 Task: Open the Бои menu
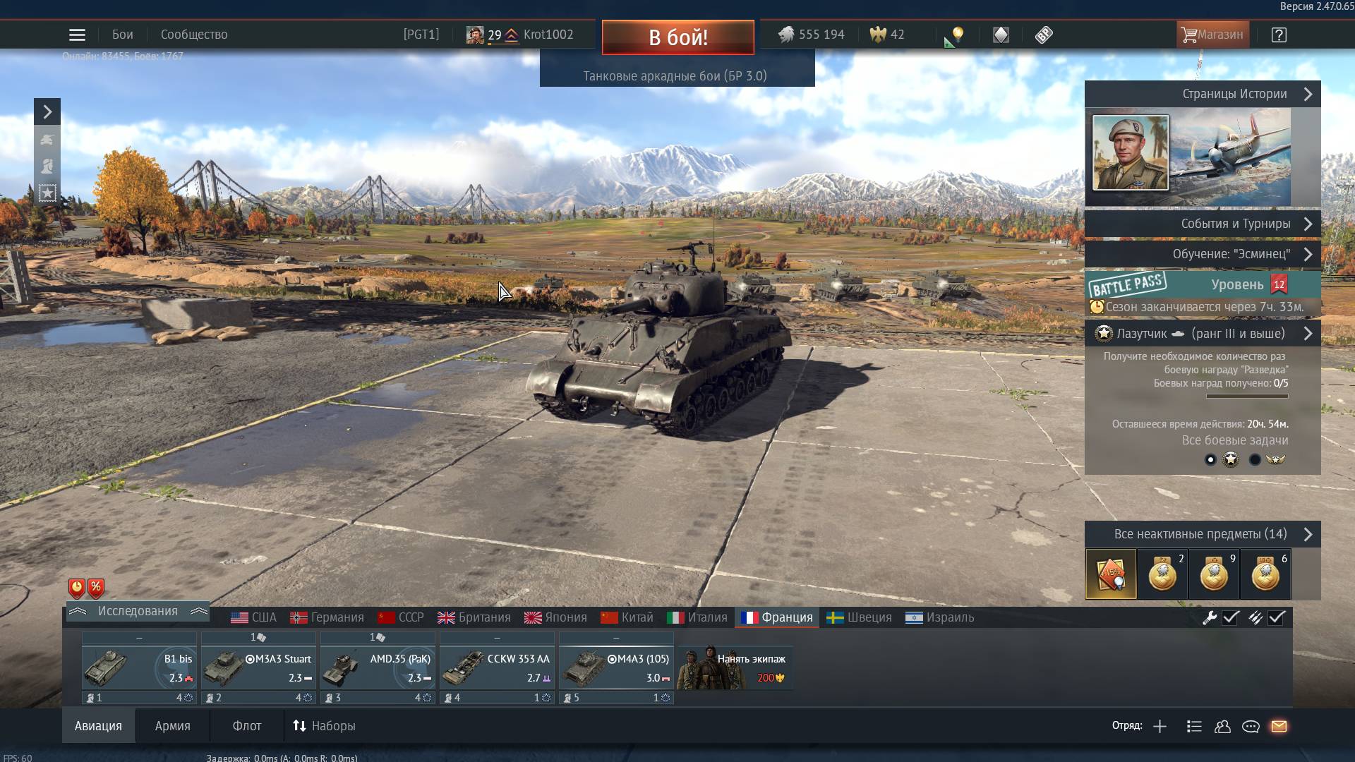[123, 35]
